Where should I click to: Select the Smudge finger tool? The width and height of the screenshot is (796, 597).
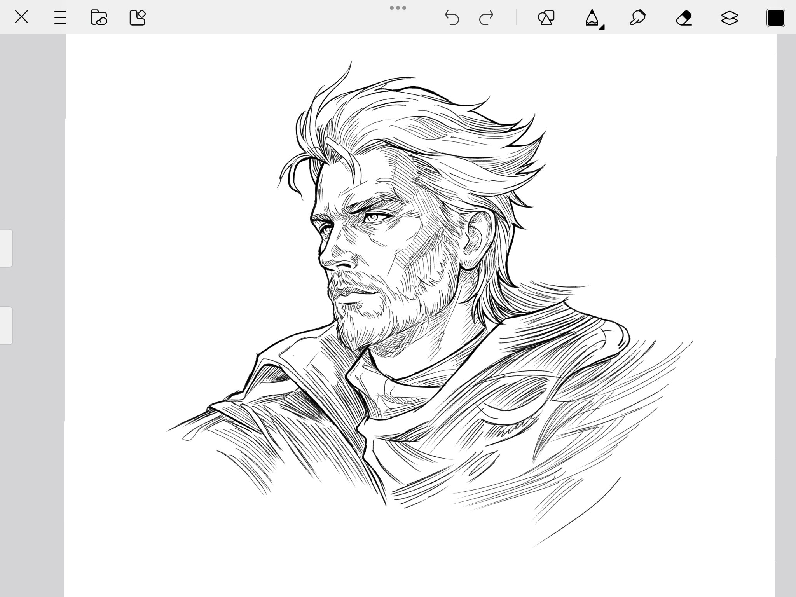(637, 18)
